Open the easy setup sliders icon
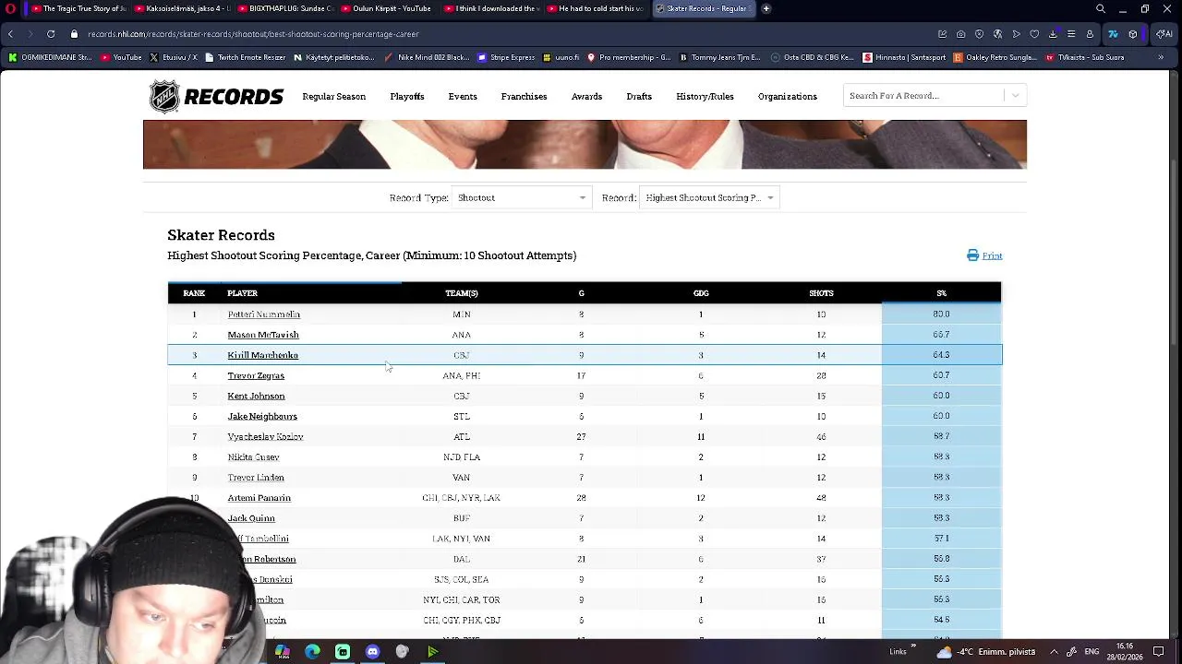1182x664 pixels. (1071, 34)
